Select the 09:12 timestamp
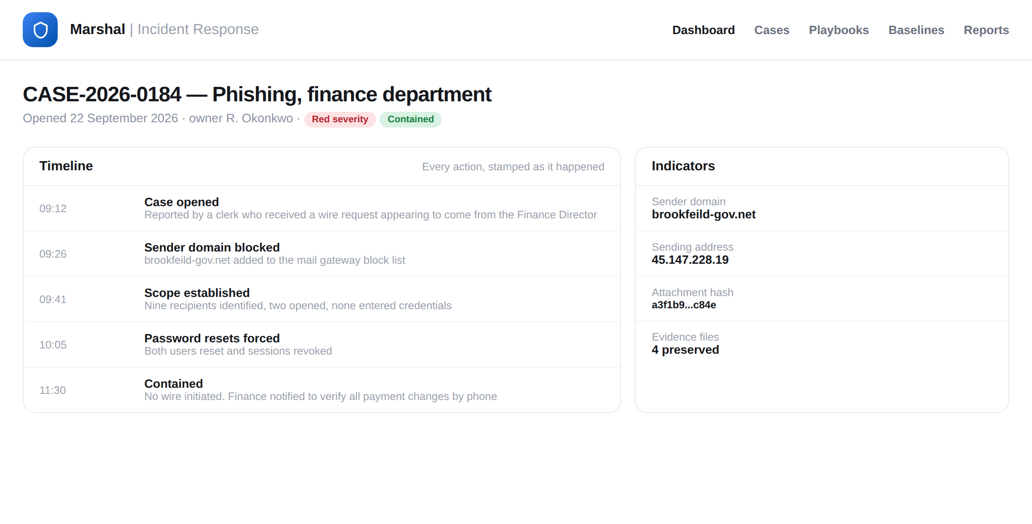Screen dimensions: 1032x524 pos(53,209)
